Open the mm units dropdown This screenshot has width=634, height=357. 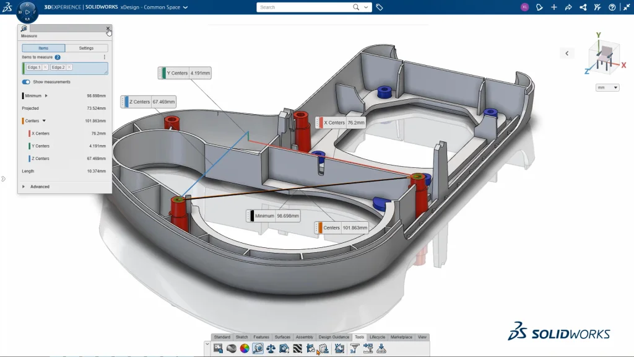pos(607,88)
